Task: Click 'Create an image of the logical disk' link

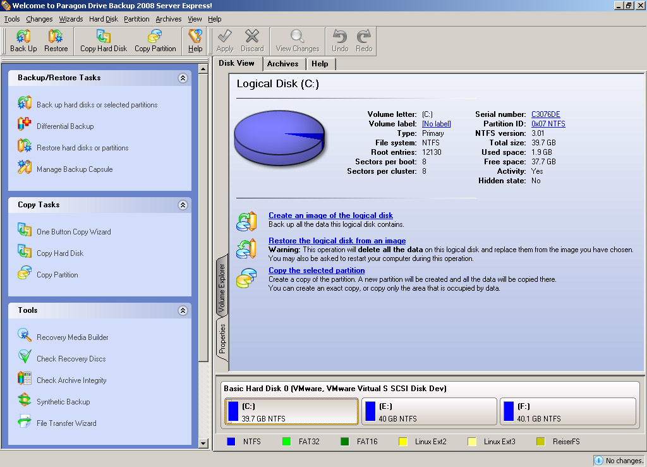Action: point(330,215)
